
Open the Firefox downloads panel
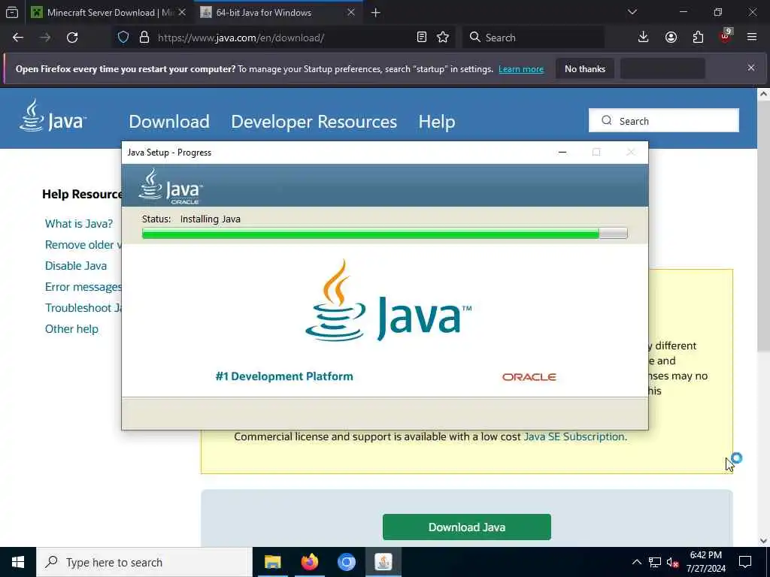(x=644, y=38)
